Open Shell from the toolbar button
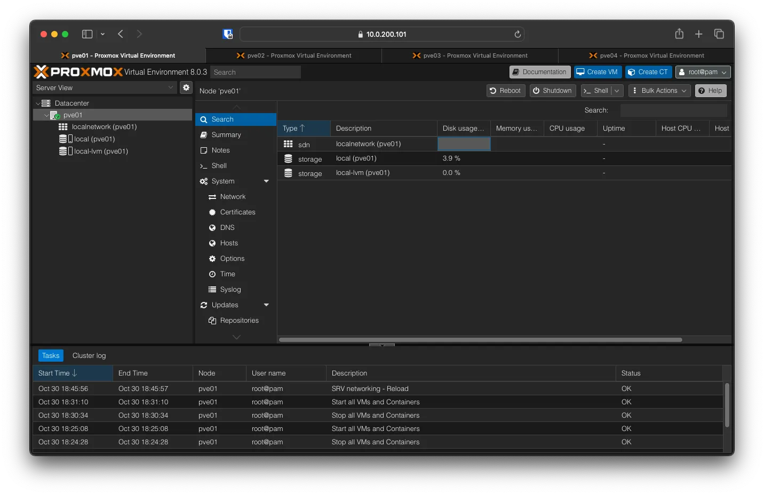 [x=596, y=91]
